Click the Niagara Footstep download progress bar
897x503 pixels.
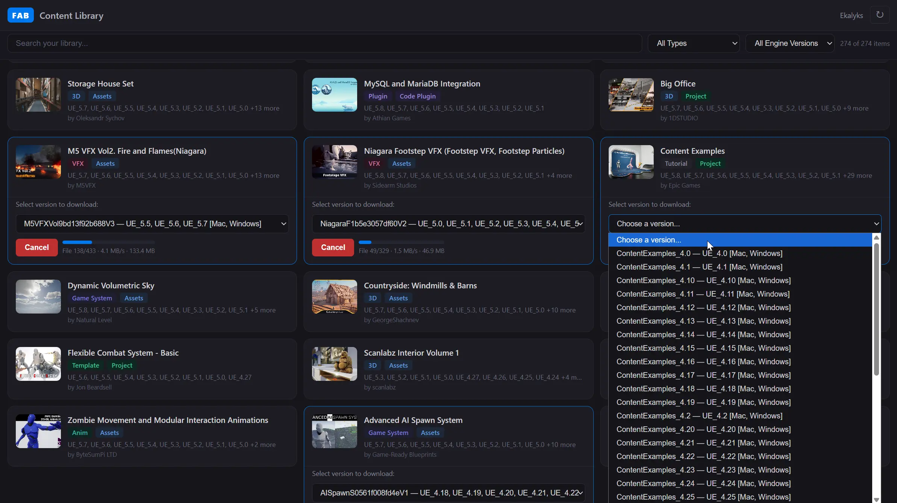coord(402,242)
